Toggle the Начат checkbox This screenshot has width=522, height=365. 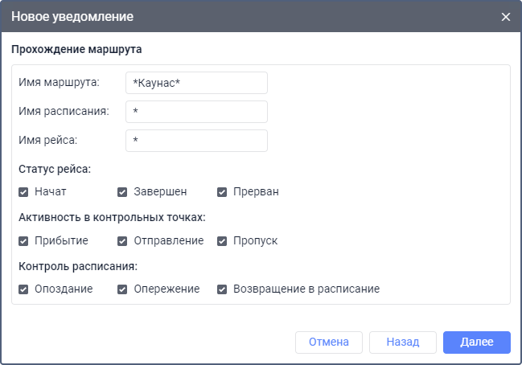(x=23, y=192)
